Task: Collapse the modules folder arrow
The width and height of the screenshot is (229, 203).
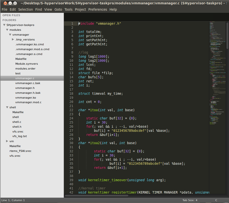Action: (7, 30)
